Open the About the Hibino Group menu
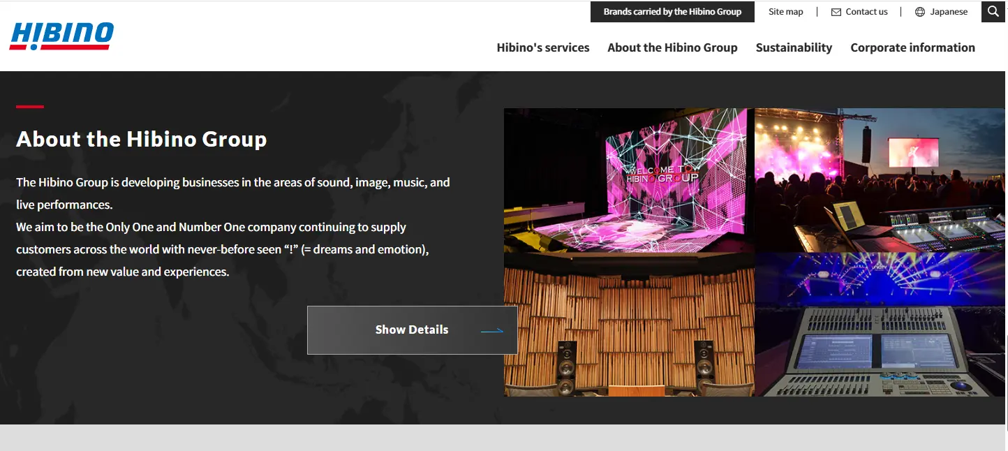The width and height of the screenshot is (1008, 451). tap(672, 47)
